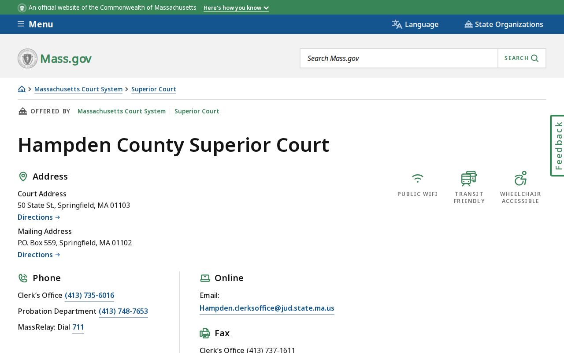Click the Clerk's Office fax number text
Viewport: 564px width, 353px height.
[x=271, y=350]
